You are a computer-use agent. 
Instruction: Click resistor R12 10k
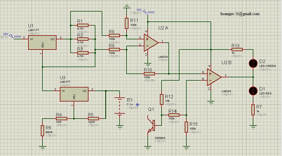click(x=162, y=99)
